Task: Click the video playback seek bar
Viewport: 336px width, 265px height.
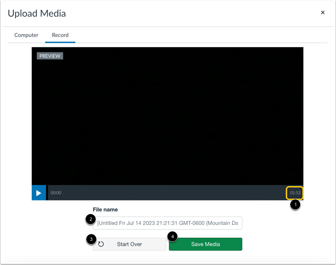Action: 170,193
